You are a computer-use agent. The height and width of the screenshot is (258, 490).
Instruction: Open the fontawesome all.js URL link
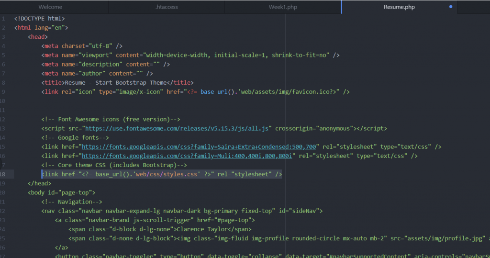177,129
